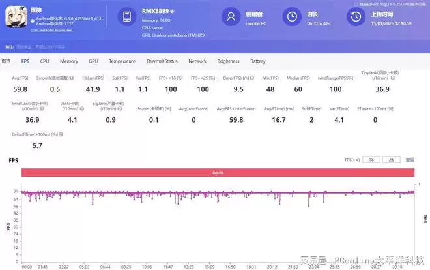Go to the Network tab

click(197, 61)
